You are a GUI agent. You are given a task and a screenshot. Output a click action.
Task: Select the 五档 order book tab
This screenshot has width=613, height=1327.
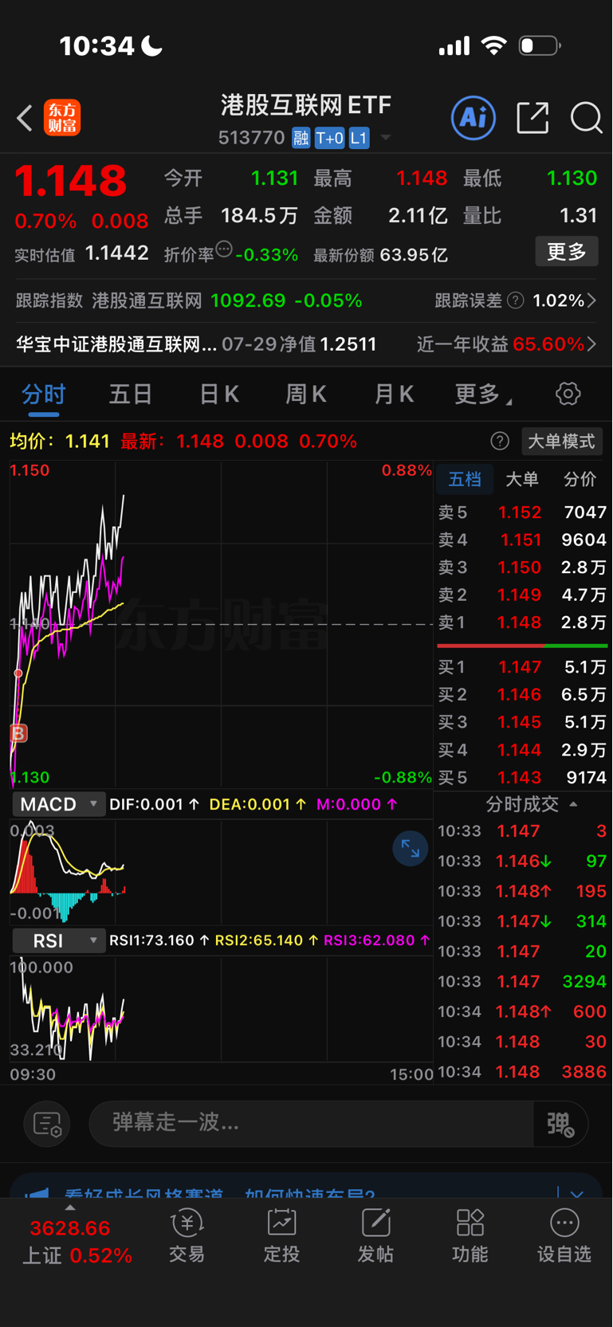pos(465,479)
